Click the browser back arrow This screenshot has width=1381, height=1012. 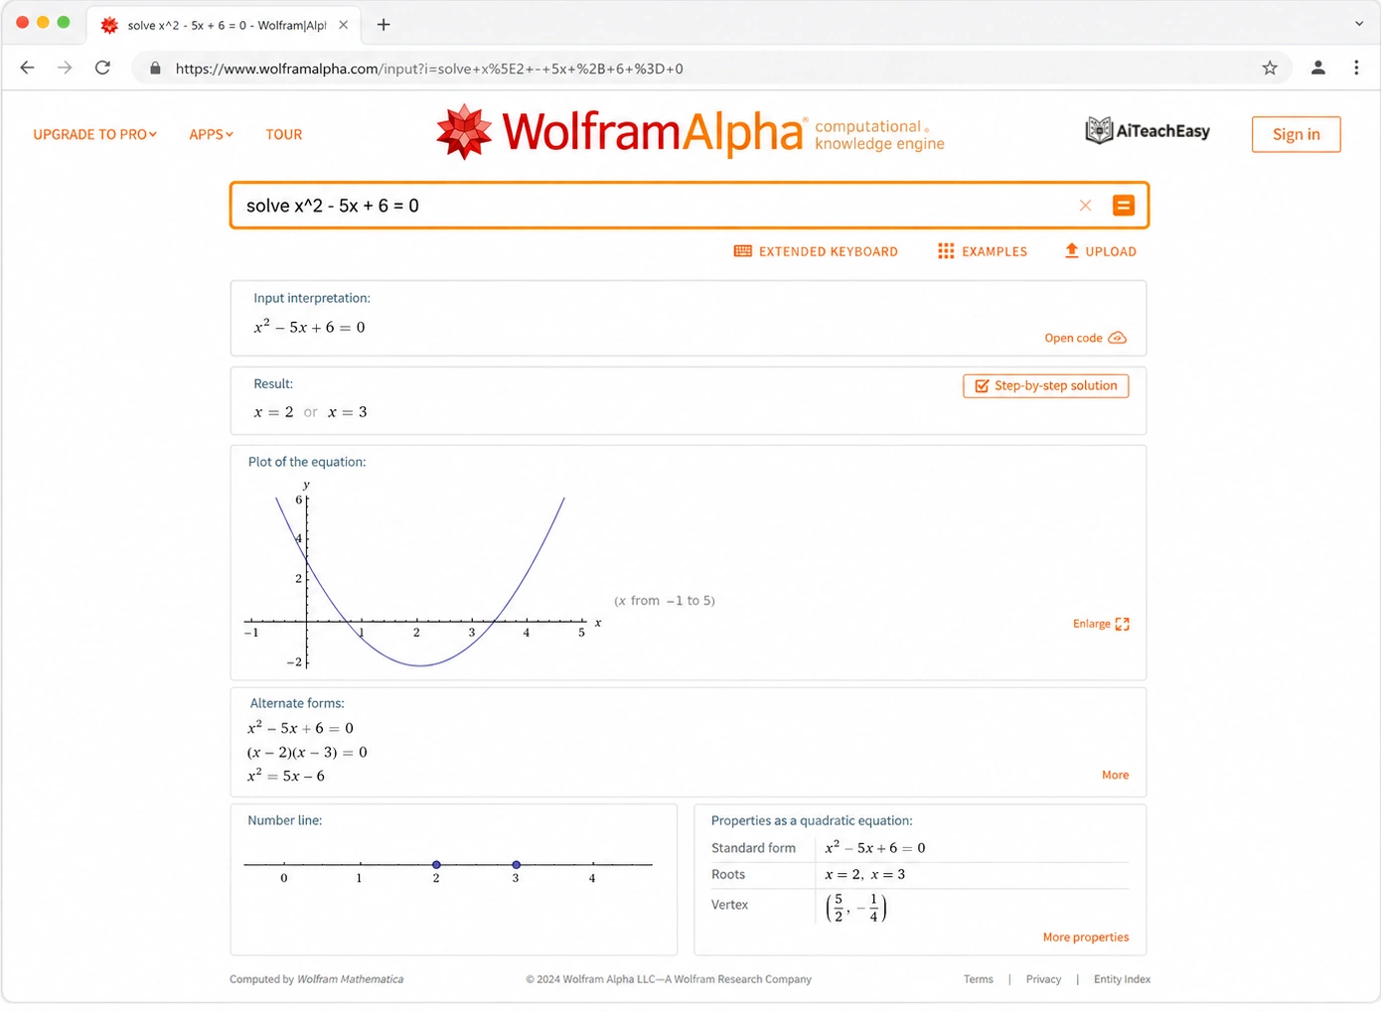(27, 68)
